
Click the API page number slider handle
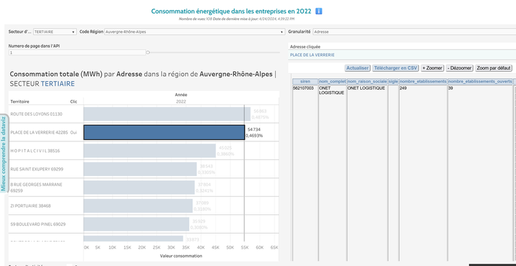148,52
